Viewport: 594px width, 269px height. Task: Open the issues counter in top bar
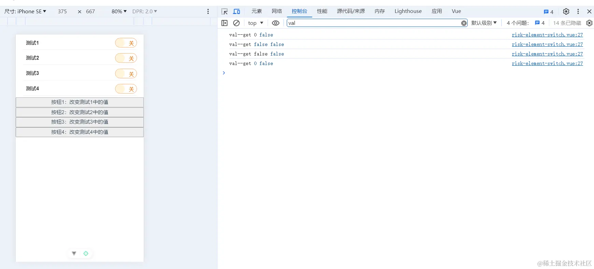[548, 12]
